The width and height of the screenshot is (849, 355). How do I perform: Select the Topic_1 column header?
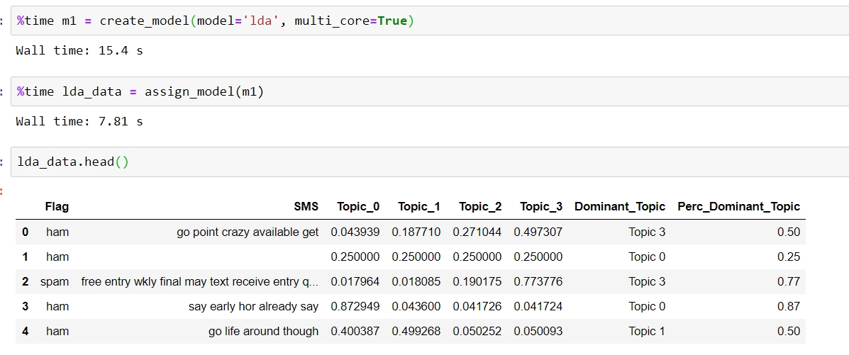pyautogui.click(x=419, y=207)
